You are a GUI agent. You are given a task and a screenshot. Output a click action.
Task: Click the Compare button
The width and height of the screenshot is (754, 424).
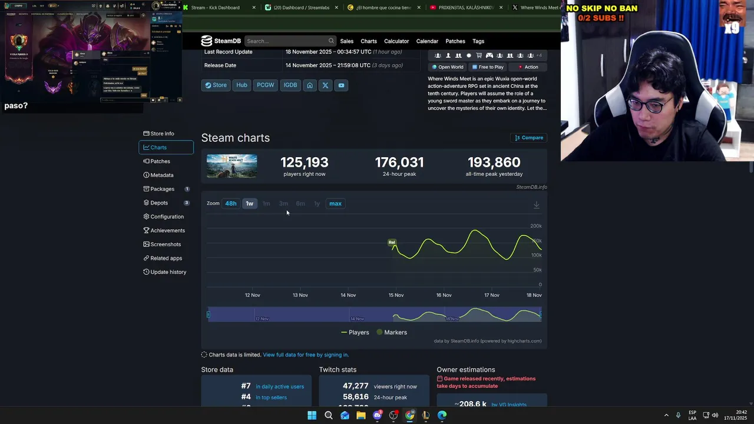529,138
